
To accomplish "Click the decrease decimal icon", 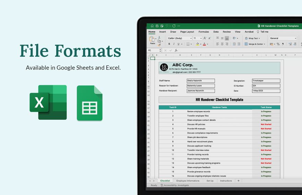I will tap(295, 44).
